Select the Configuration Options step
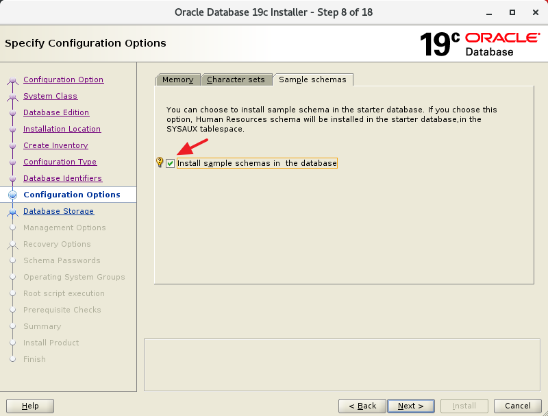The height and width of the screenshot is (416, 548). [72, 195]
